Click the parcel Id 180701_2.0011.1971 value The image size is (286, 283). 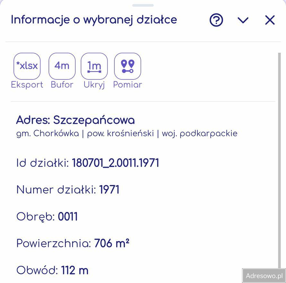pos(116,163)
